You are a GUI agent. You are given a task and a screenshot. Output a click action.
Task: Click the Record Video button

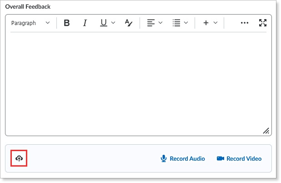point(239,158)
